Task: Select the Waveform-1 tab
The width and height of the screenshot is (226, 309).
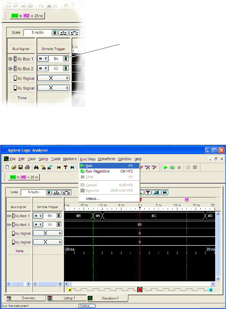Action: (x=107, y=298)
